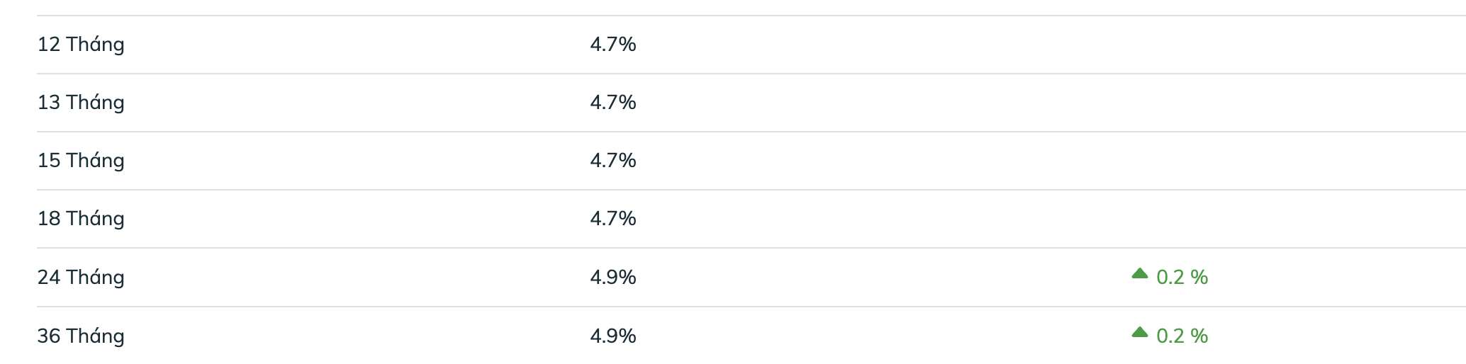
Task: Select the 18 Tháng term label
Action: click(x=81, y=219)
